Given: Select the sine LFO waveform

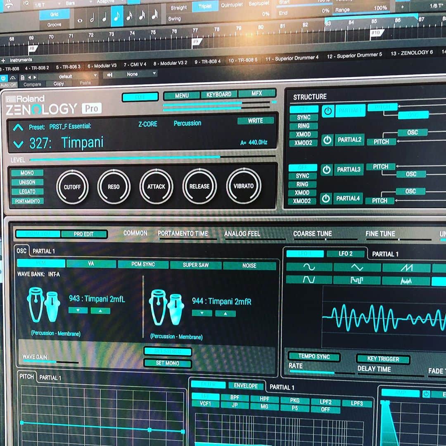Looking at the screenshot, I should click(x=309, y=267).
